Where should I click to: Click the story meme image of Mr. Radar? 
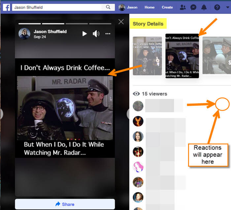tap(65, 108)
